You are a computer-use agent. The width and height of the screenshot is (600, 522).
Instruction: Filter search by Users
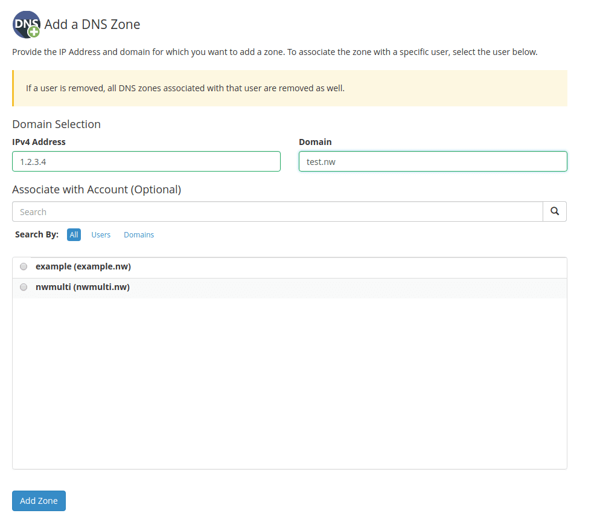pos(101,235)
